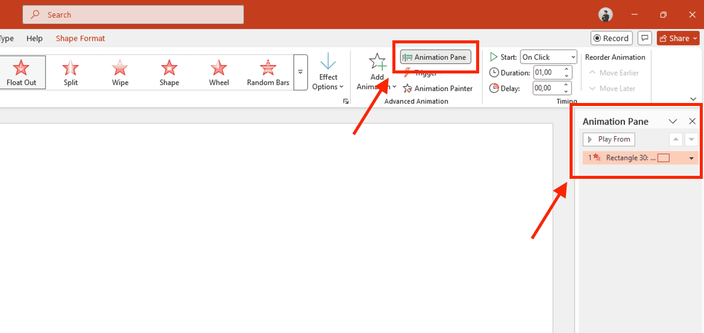This screenshot has width=704, height=333.
Task: Expand the animation gallery More arrow
Action: (301, 73)
